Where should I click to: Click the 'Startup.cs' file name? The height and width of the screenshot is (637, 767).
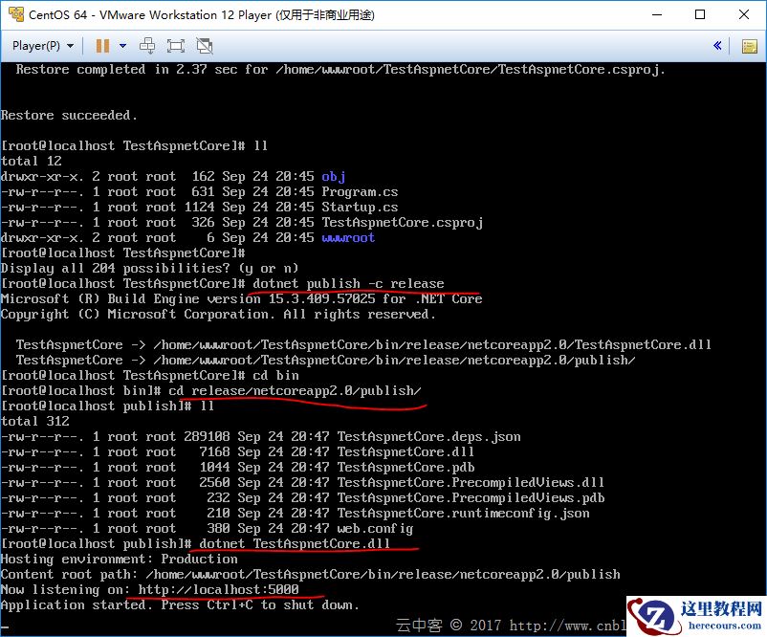(x=360, y=207)
